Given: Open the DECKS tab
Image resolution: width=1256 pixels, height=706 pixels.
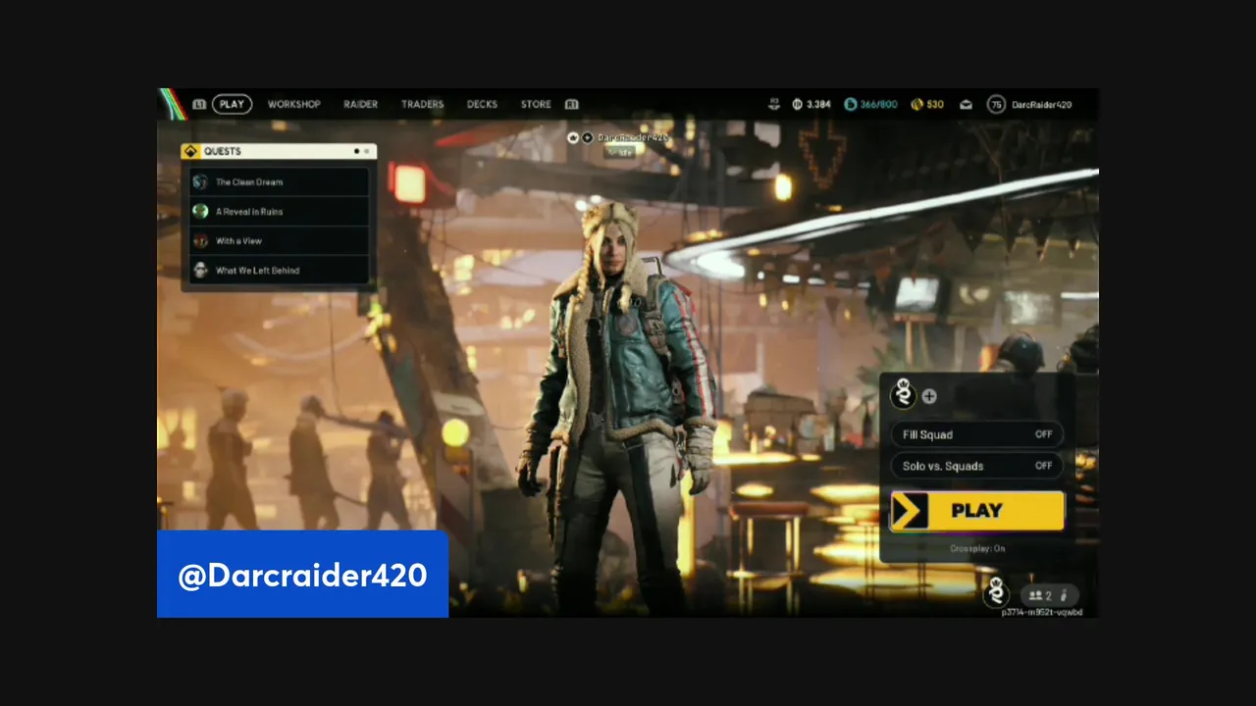Looking at the screenshot, I should pos(482,104).
